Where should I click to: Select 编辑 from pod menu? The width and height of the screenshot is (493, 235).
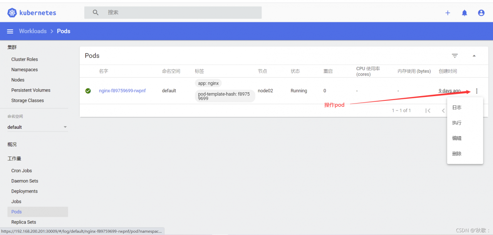click(x=465, y=138)
